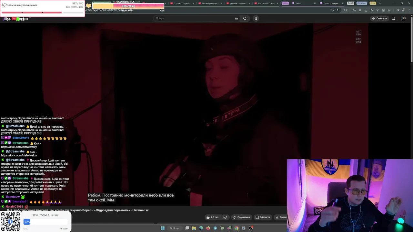Click the donation QR code

point(10,221)
